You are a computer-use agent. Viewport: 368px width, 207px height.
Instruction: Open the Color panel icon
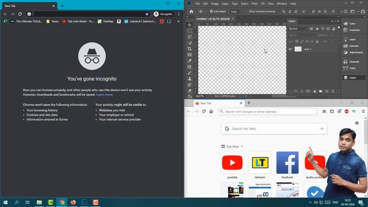click(x=346, y=24)
